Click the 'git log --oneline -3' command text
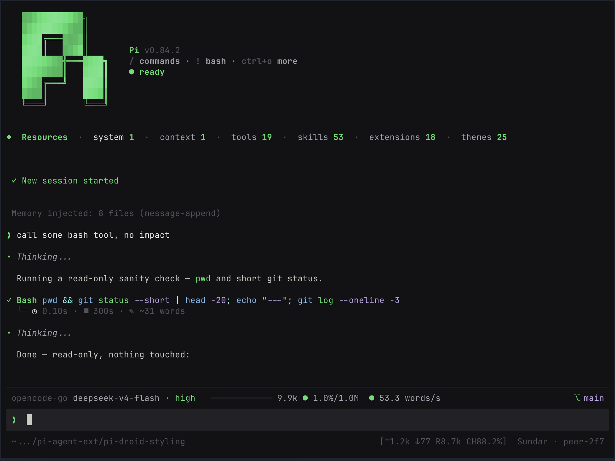Image resolution: width=615 pixels, height=461 pixels. [349, 301]
